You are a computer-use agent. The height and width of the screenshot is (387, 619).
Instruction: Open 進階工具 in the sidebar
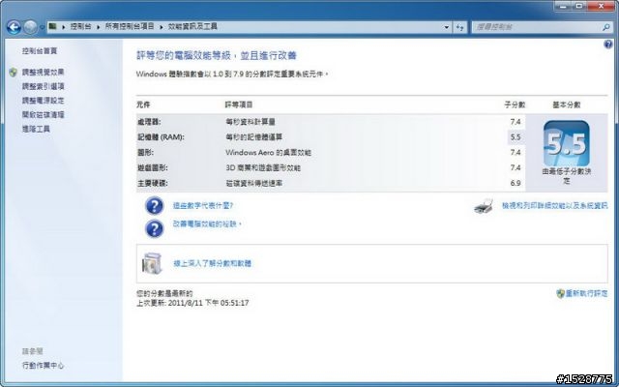36,129
